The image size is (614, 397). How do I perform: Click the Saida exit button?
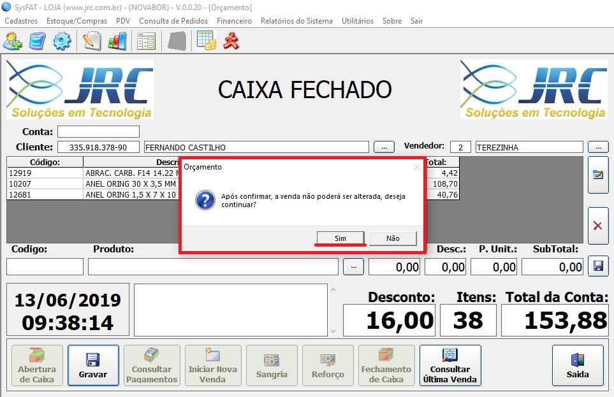pyautogui.click(x=578, y=365)
